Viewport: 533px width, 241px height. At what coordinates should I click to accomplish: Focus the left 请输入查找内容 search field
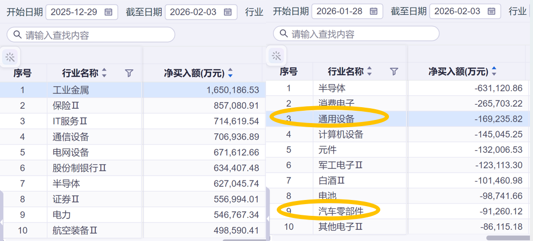[91, 35]
